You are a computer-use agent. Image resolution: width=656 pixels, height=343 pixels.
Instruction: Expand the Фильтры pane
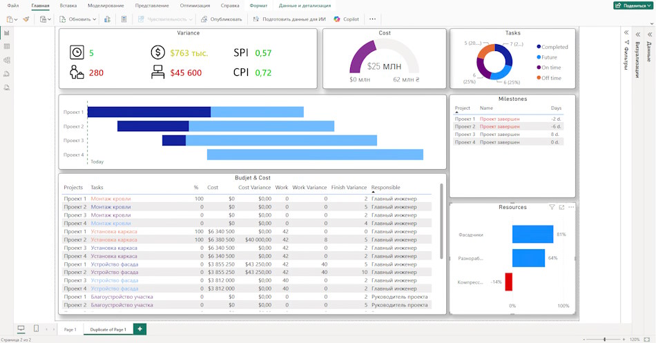[x=626, y=32]
